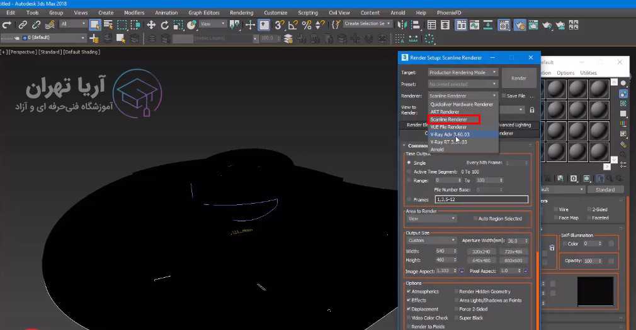Screen dimensions: 636x330
Task: Open the Toggle Layer Explorer icon
Action: click(445, 25)
